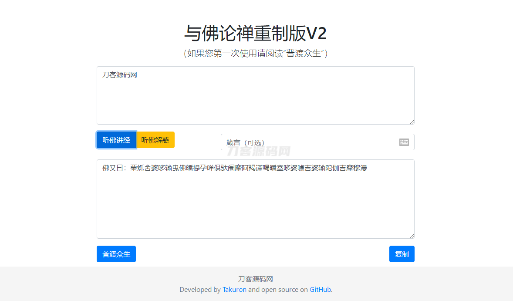Viewport: 513px width, 301px height.
Task: Open the Takuron developer link
Action: (234, 289)
